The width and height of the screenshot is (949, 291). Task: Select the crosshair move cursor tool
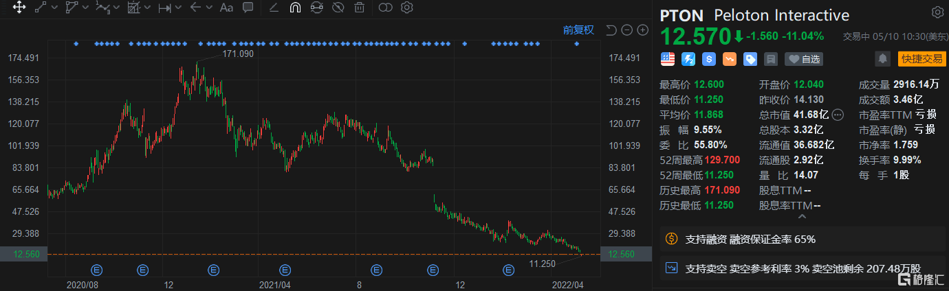[19, 8]
